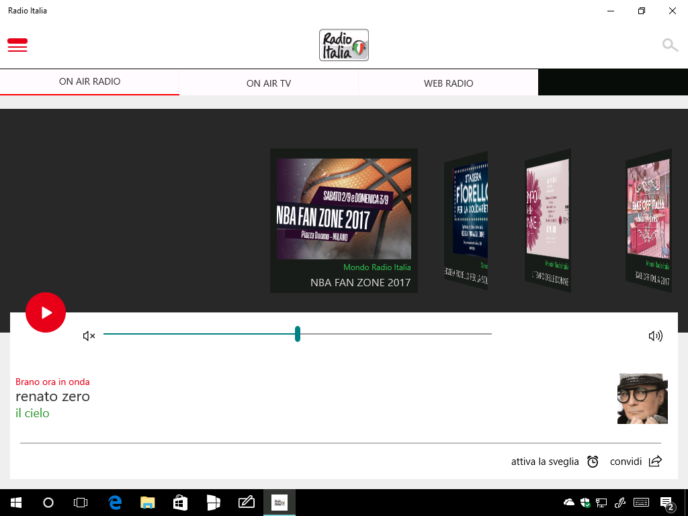Screen dimensions: 688x516
Task: Open the WEB RADIO tab
Action: [448, 83]
